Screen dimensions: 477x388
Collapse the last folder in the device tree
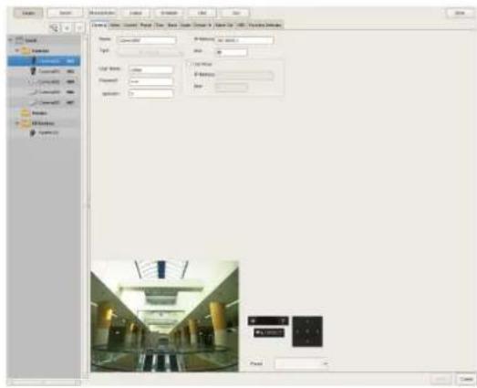coord(17,123)
